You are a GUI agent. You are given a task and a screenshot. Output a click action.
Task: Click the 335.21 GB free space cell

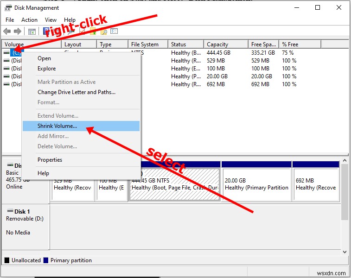(x=263, y=53)
